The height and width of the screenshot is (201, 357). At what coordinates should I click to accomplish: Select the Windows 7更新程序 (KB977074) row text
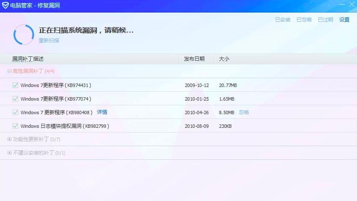(56, 99)
